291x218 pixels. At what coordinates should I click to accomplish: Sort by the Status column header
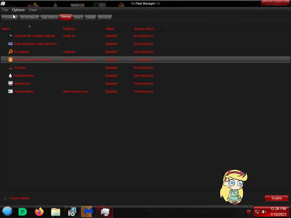[118, 29]
